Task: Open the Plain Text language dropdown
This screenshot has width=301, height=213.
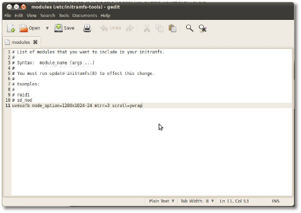Action: click(161, 201)
